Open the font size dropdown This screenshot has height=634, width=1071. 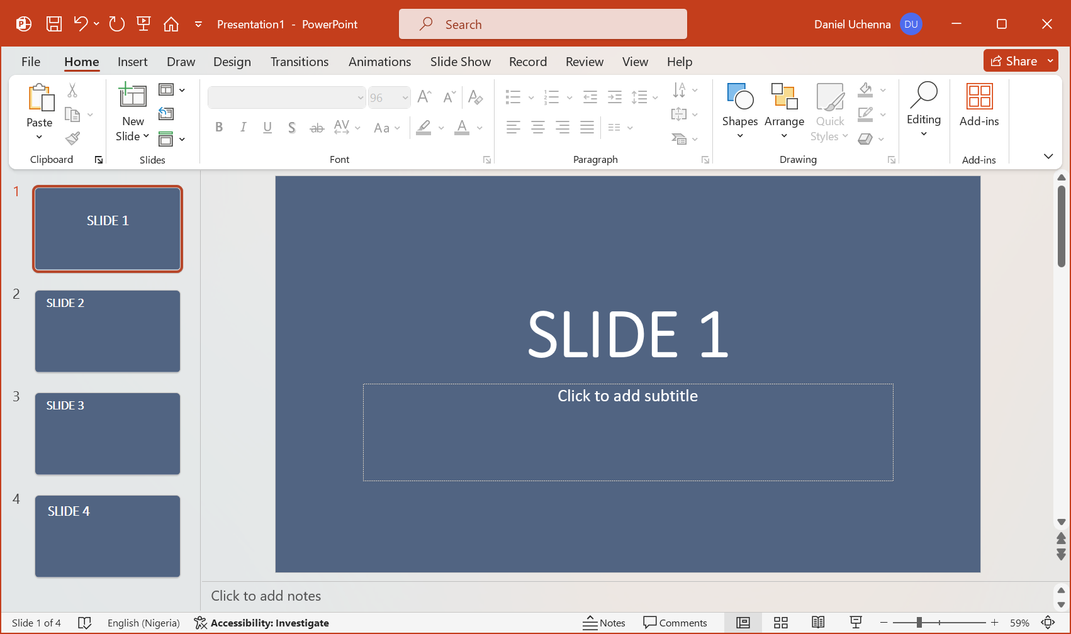[x=405, y=97]
